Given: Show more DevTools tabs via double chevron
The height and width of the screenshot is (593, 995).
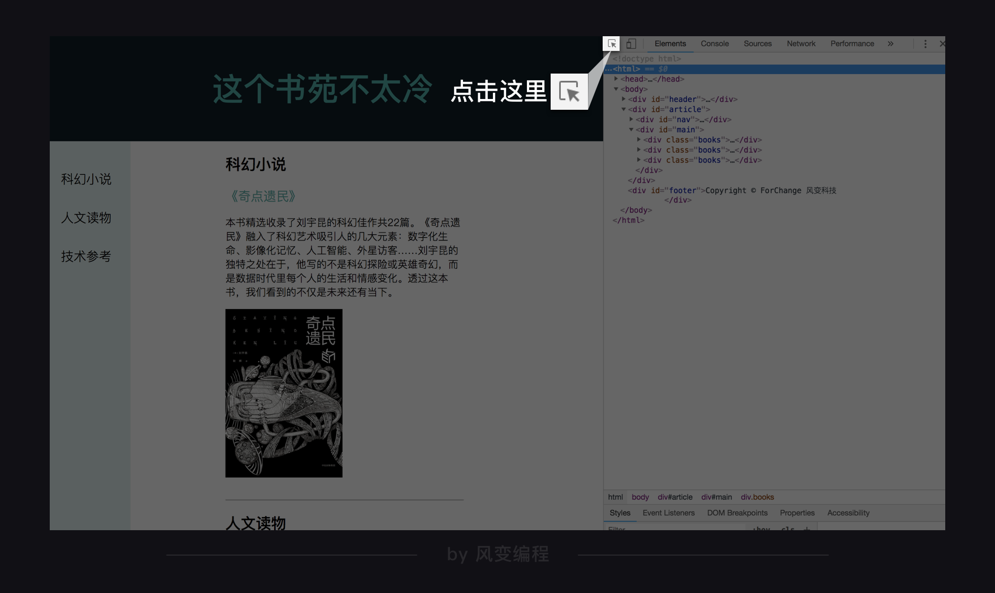Looking at the screenshot, I should click(890, 44).
